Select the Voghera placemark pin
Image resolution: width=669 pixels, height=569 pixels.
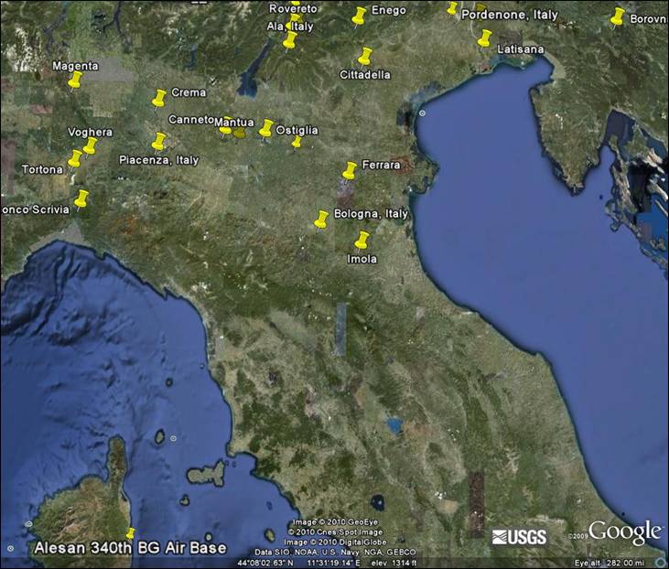coord(90,146)
